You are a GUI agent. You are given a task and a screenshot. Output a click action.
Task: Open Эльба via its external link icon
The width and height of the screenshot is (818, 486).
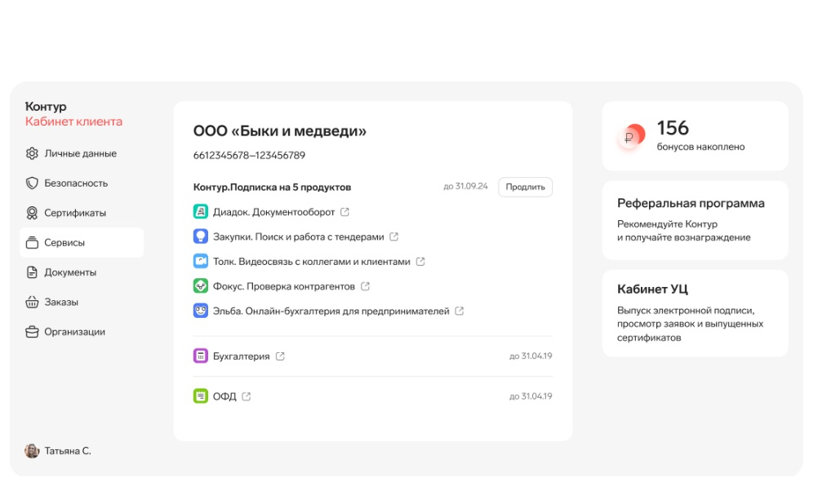[x=459, y=311]
